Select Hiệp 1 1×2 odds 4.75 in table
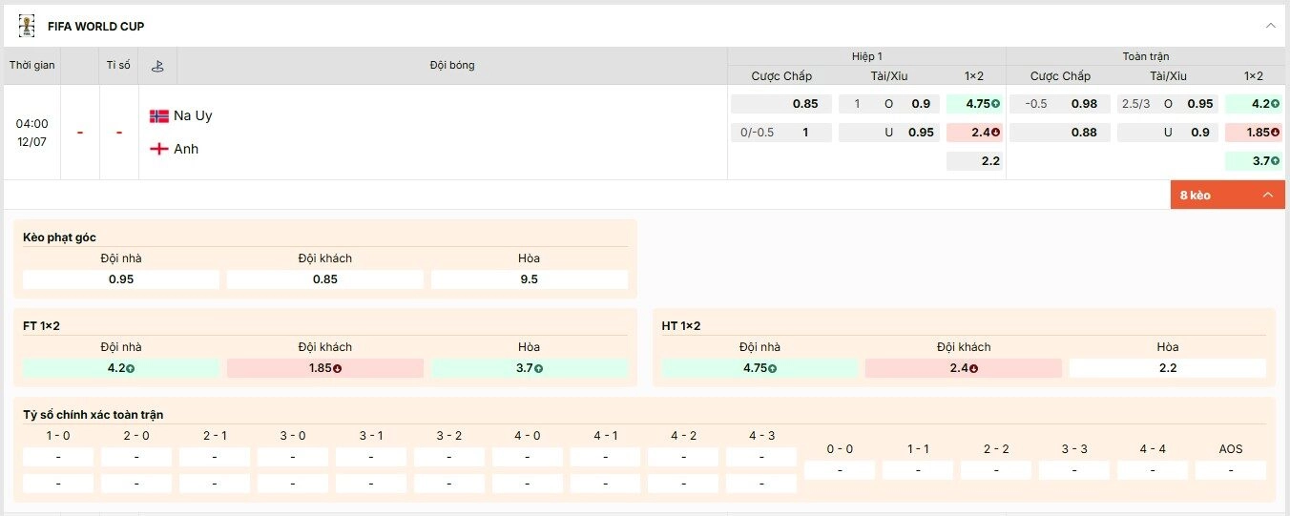1290x516 pixels. click(x=974, y=104)
